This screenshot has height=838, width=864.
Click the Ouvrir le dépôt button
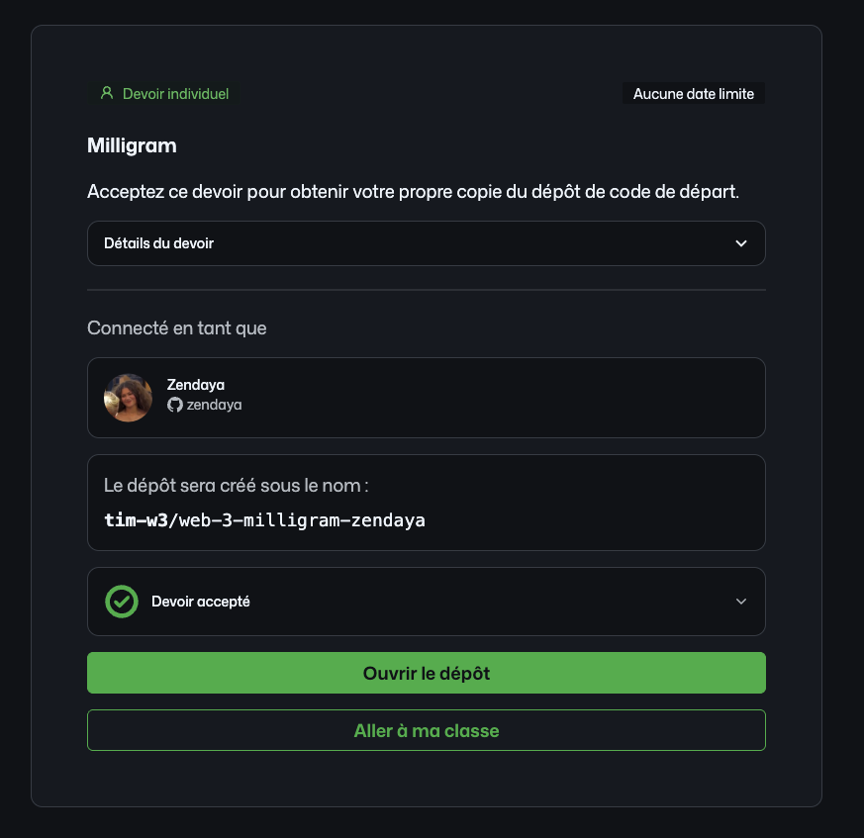[x=427, y=673]
